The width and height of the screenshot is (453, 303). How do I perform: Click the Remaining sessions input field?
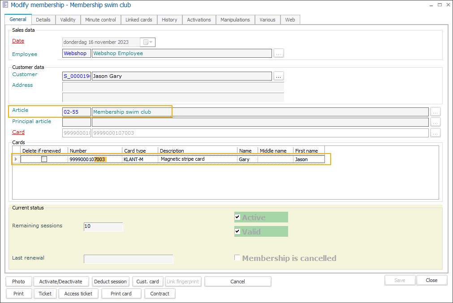tap(103, 226)
